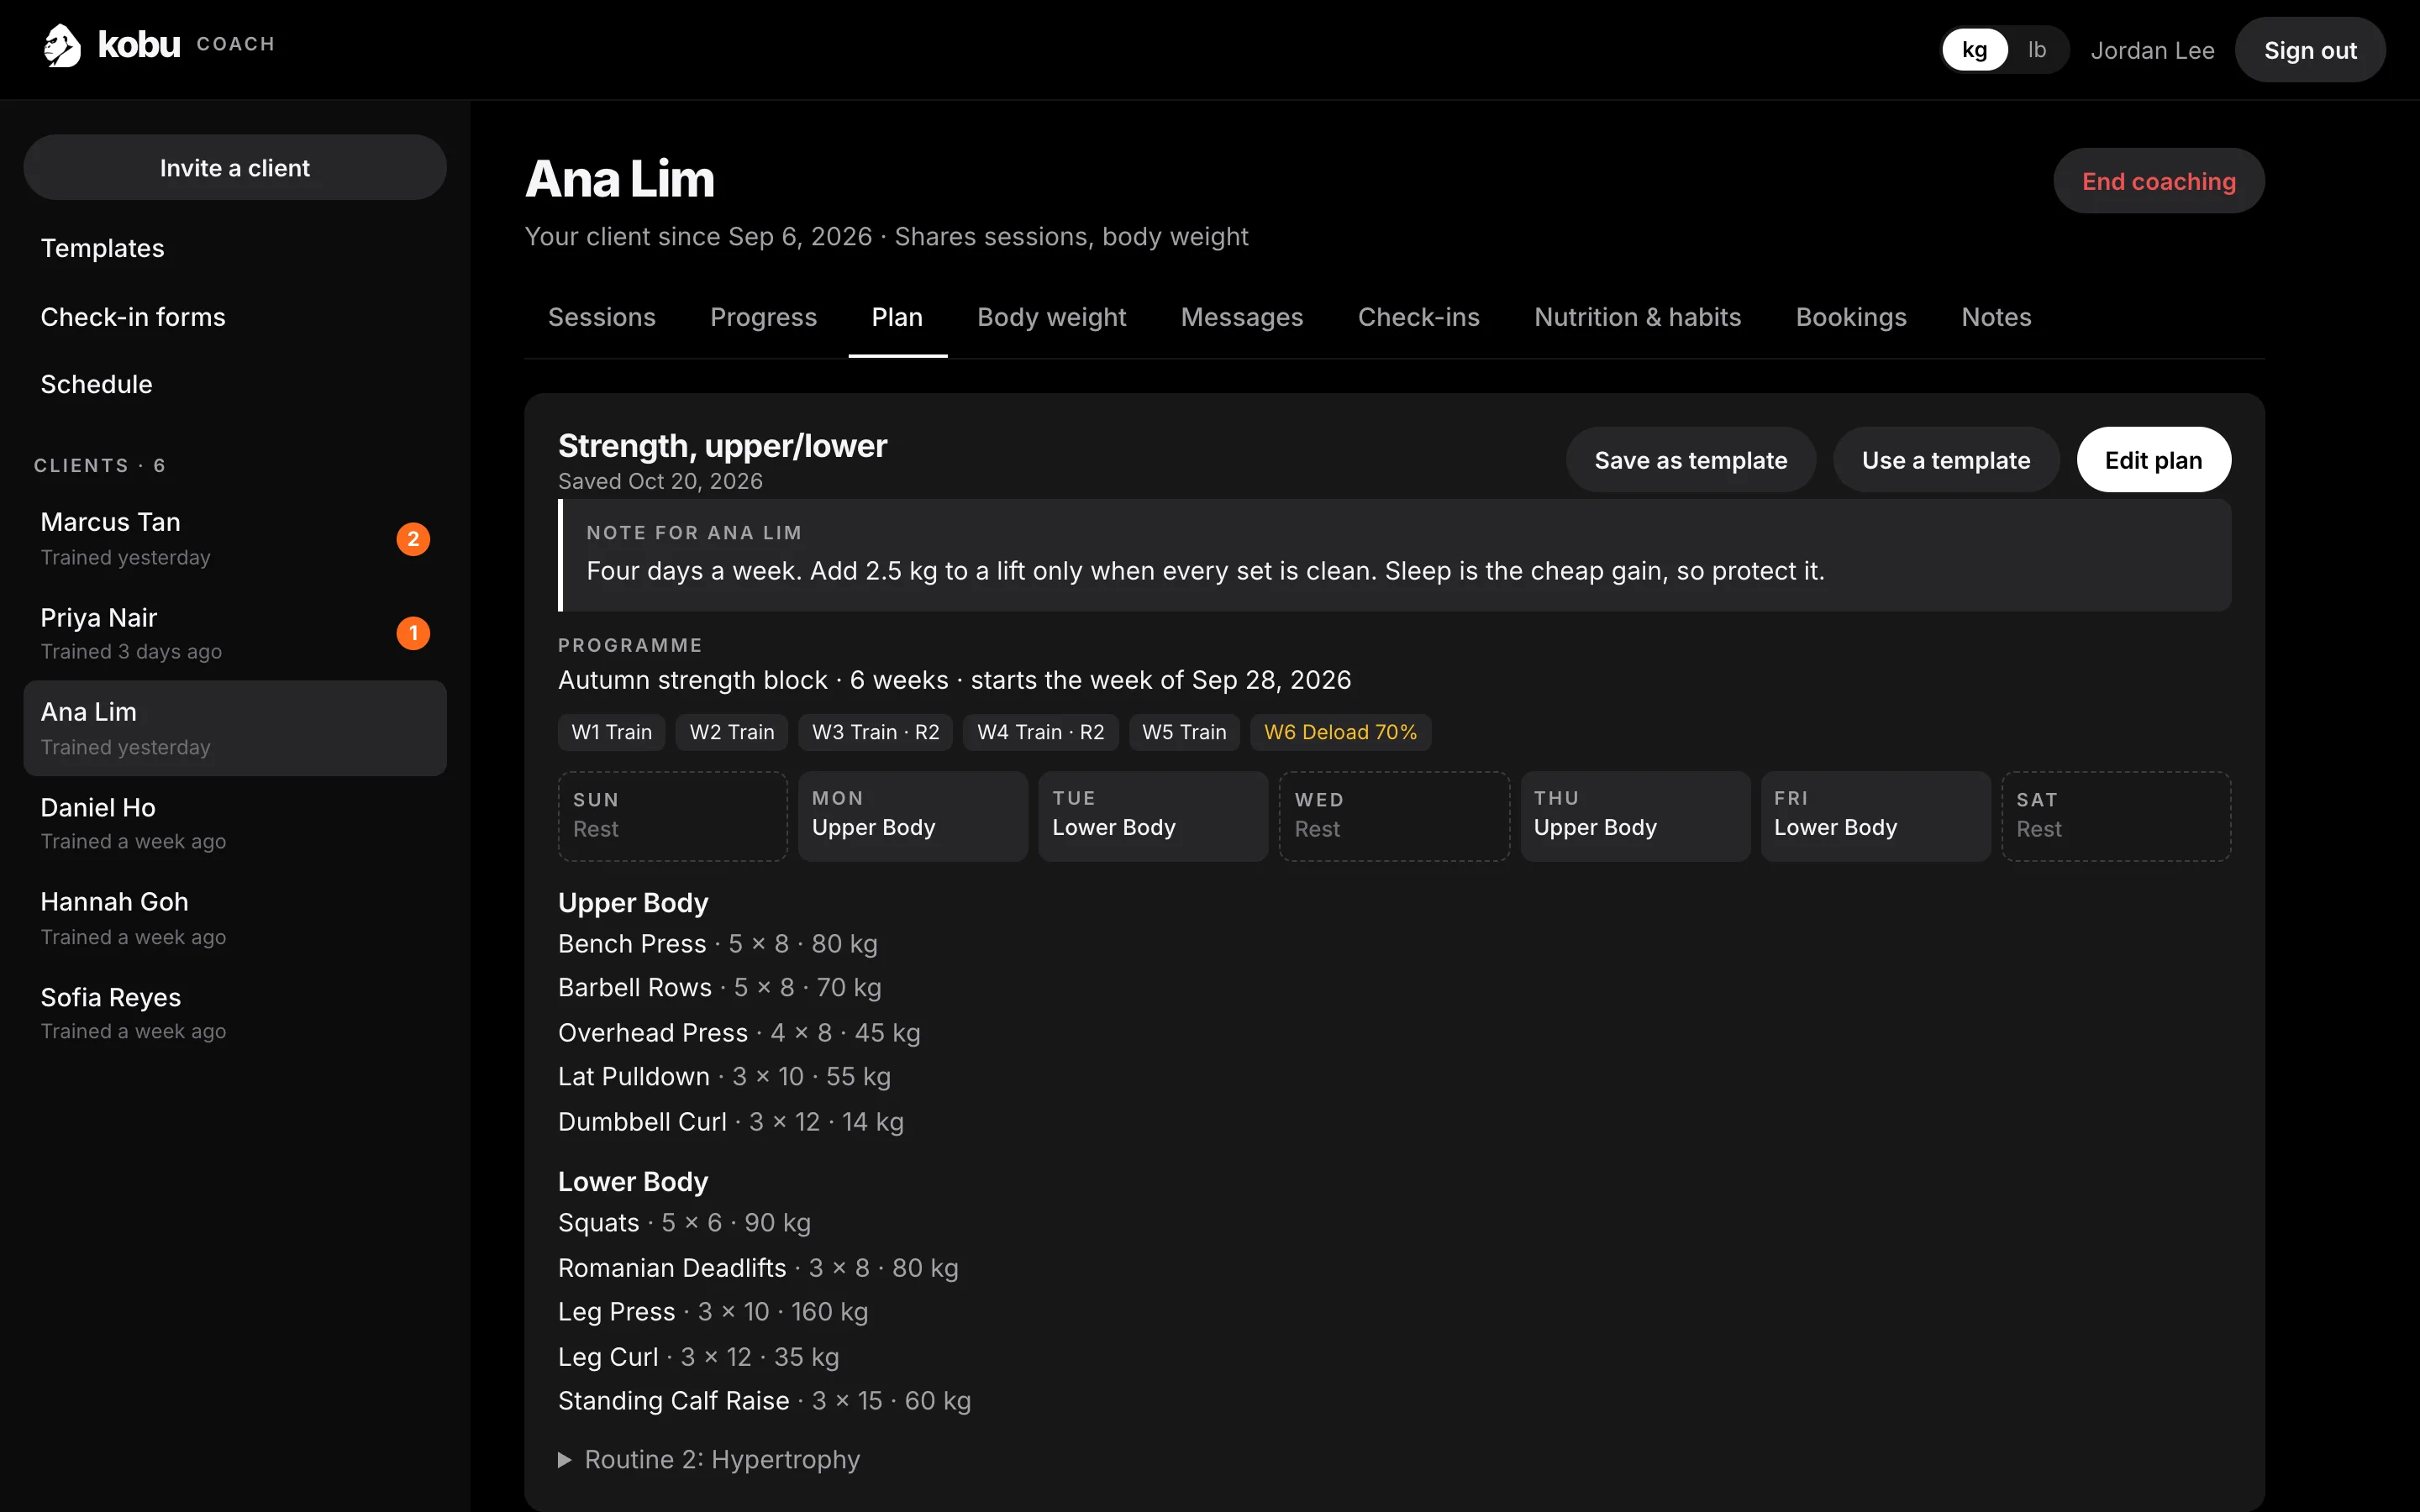
Task: Select the Plan tab
Action: [x=897, y=317]
